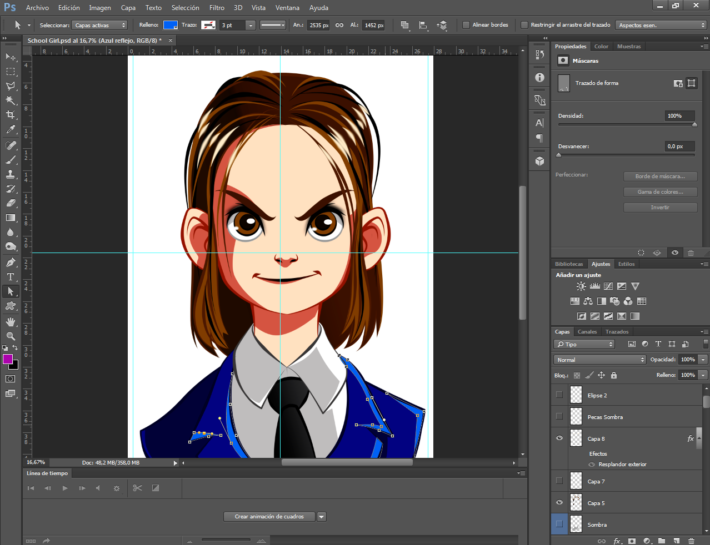Hide the Capa 5 layer
Viewport: 710px width, 545px height.
(x=559, y=502)
